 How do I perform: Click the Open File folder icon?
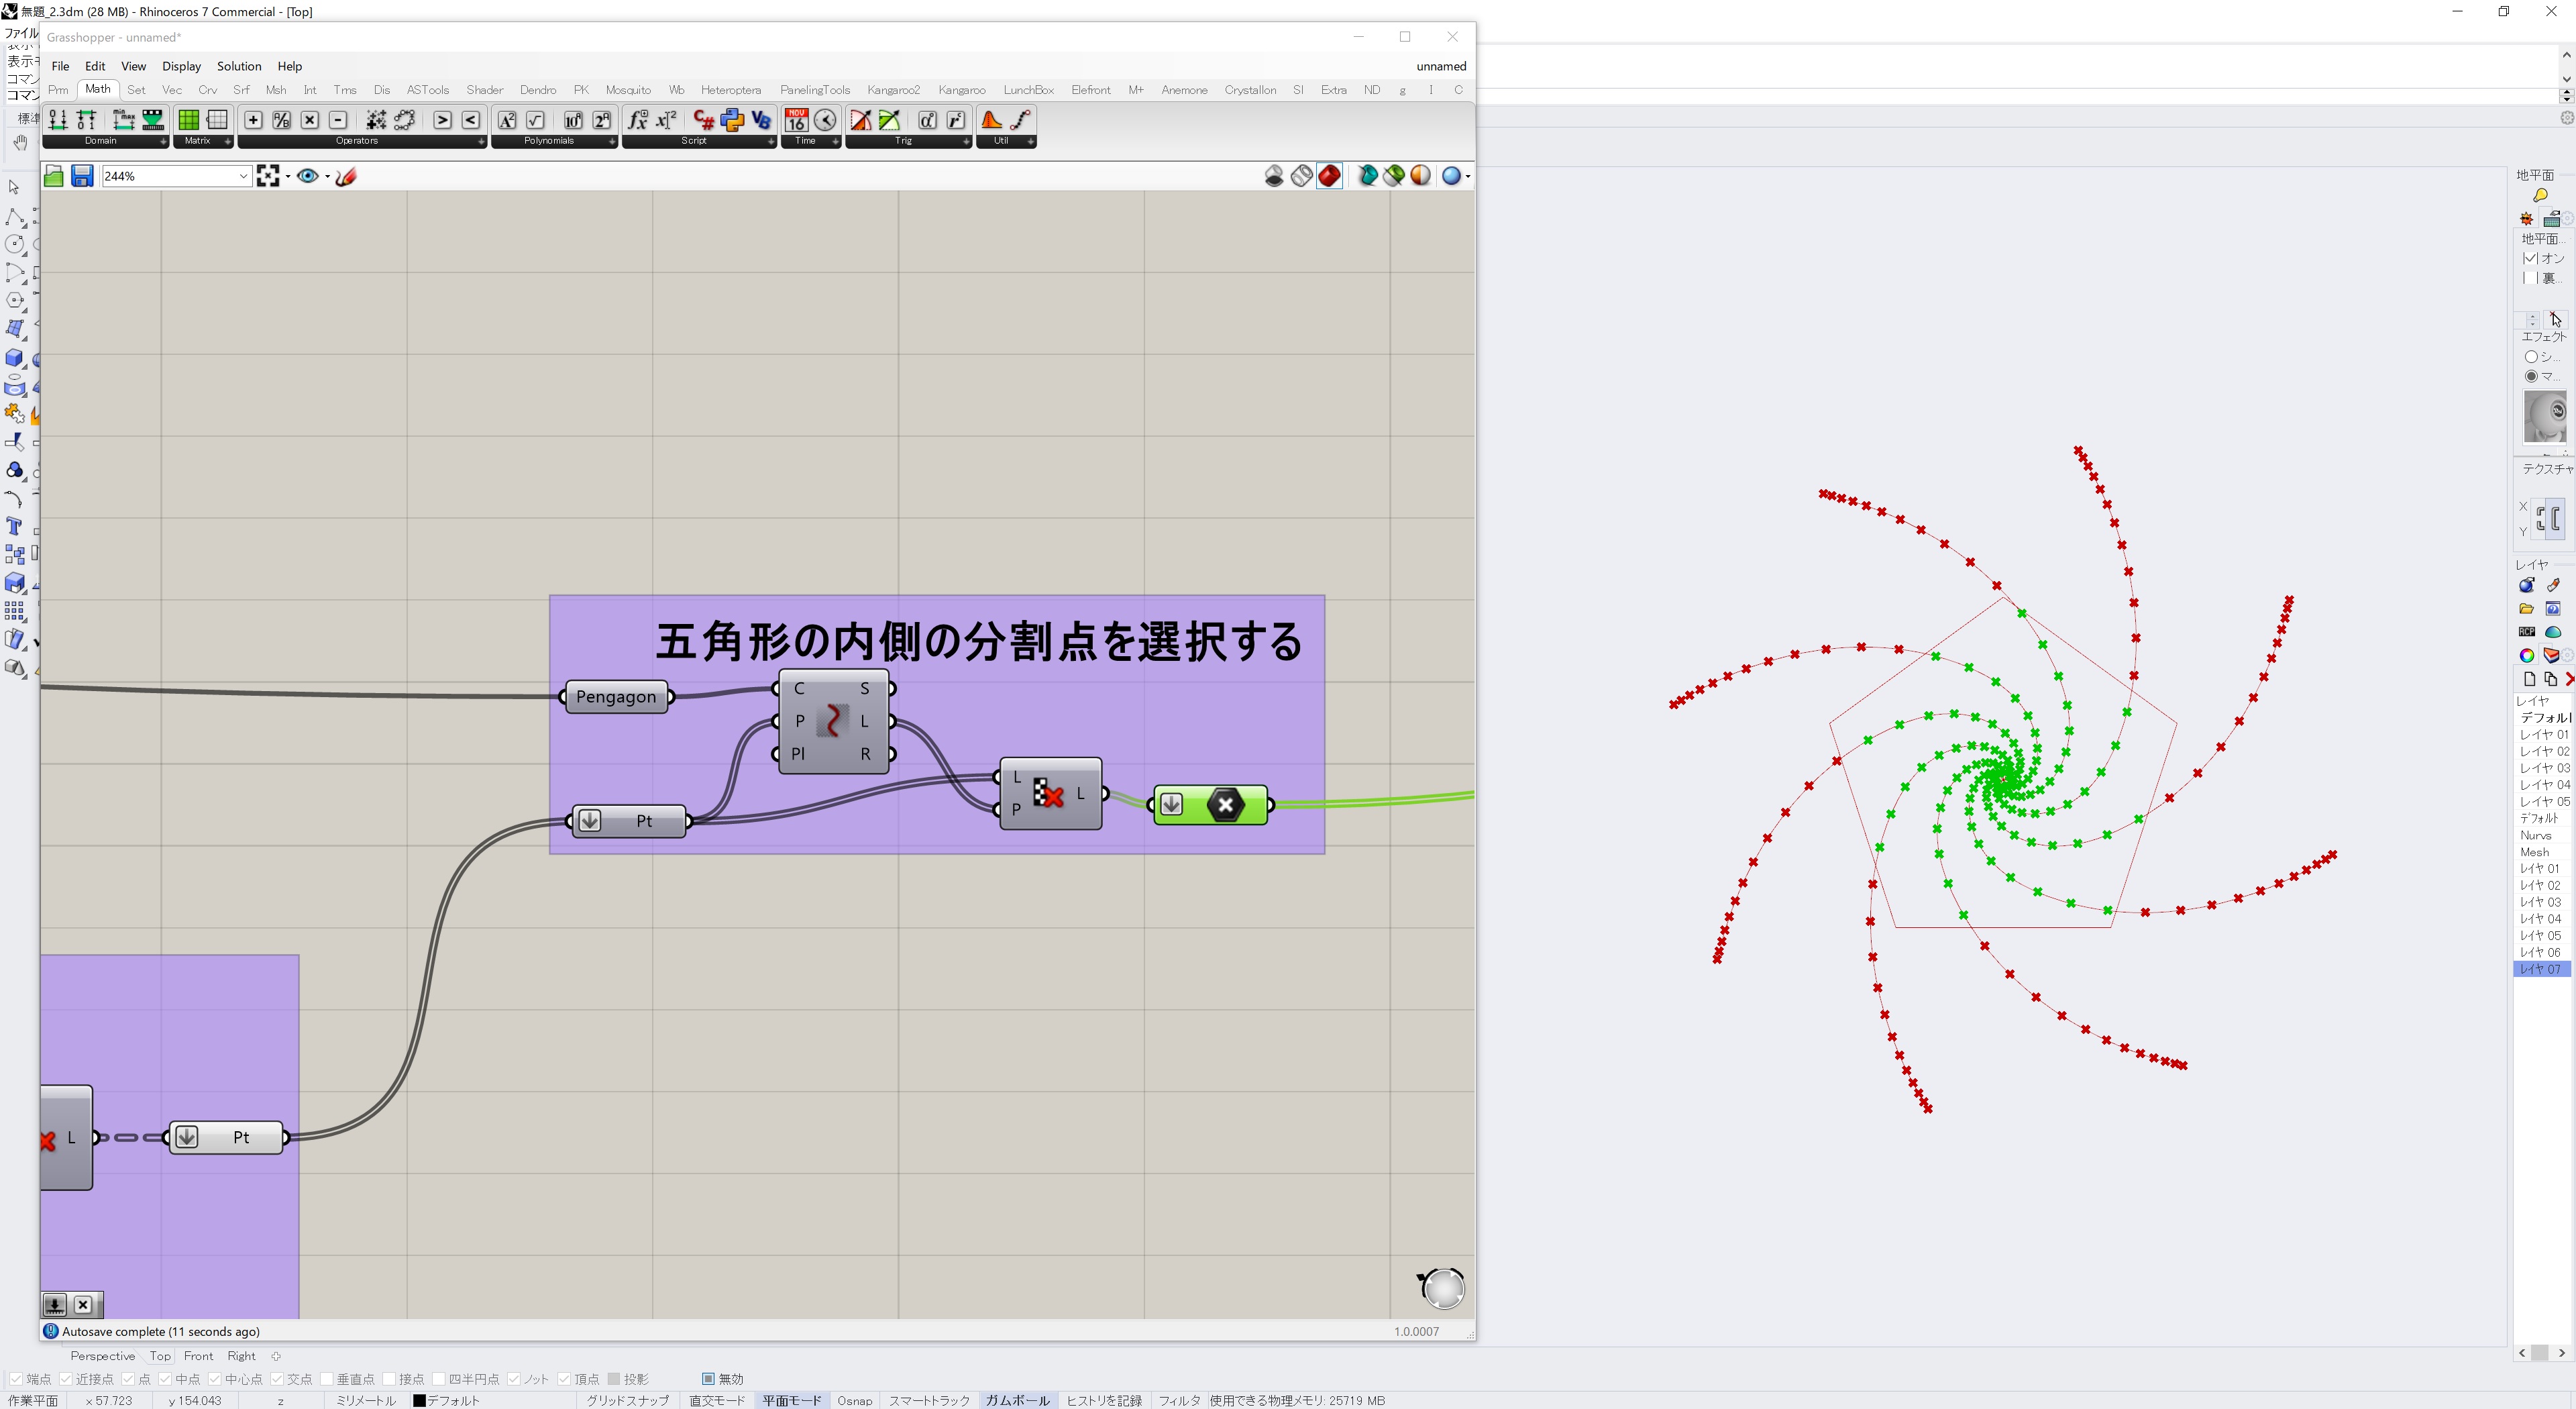[x=54, y=176]
